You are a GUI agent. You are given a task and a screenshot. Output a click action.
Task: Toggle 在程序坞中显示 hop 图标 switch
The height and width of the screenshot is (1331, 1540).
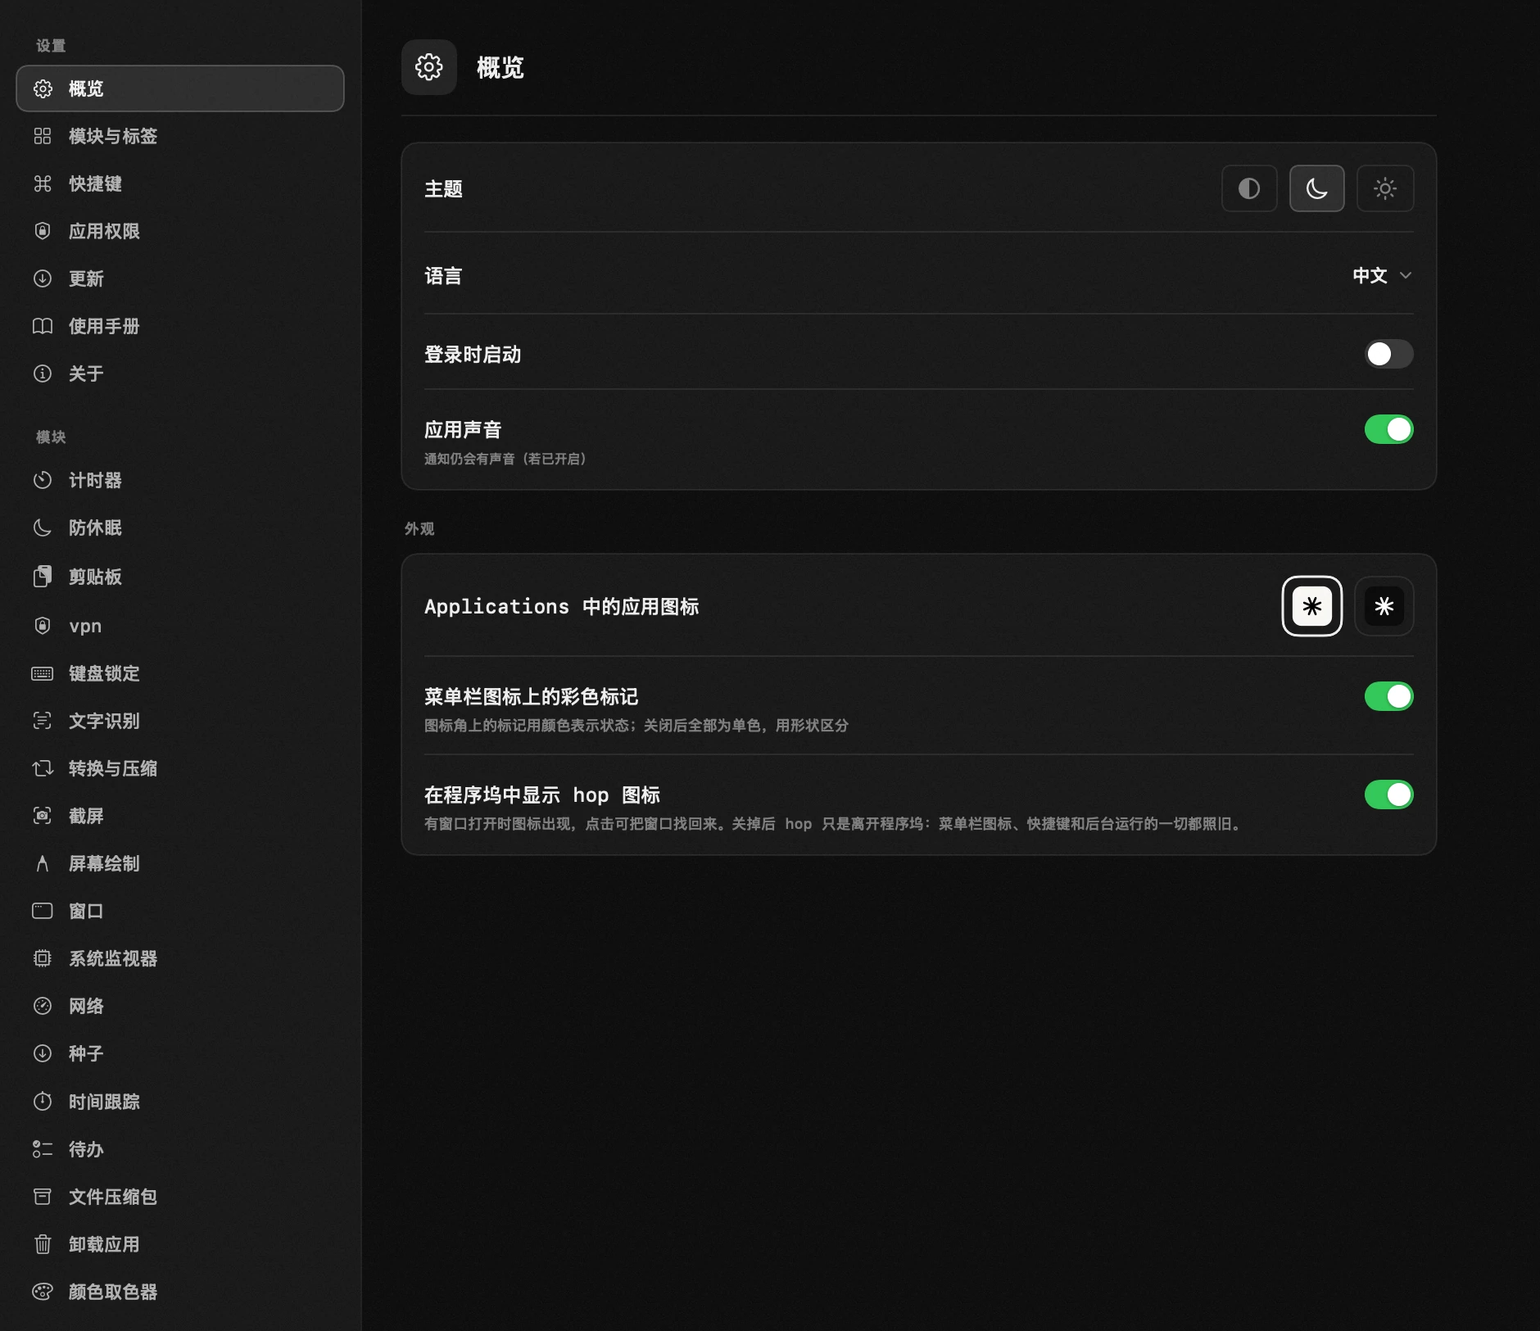pyautogui.click(x=1388, y=795)
